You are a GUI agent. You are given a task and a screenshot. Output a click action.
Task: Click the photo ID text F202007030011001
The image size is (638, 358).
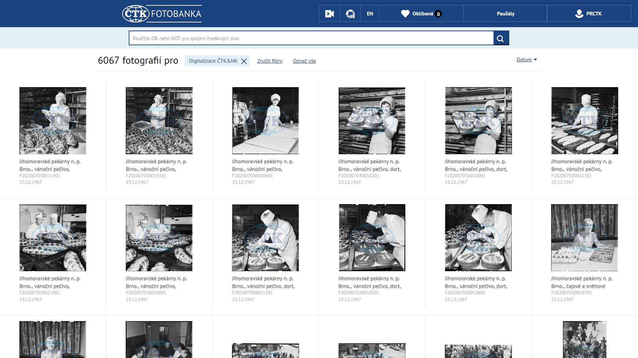point(40,293)
